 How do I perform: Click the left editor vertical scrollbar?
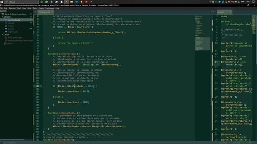(x=211, y=90)
